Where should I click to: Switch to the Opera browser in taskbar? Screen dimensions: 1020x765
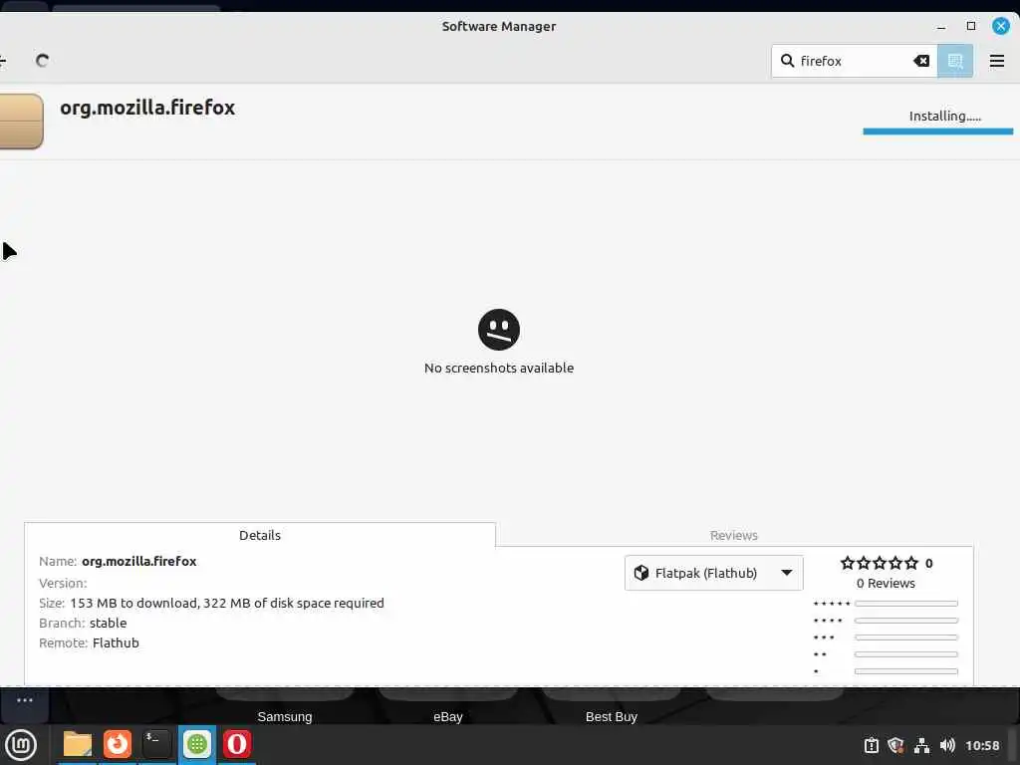pyautogui.click(x=237, y=745)
